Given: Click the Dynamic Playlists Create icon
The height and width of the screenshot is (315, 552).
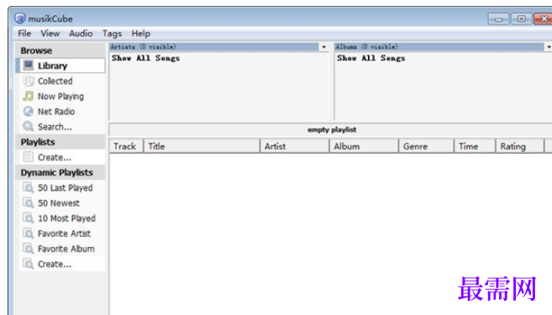Looking at the screenshot, I should (29, 264).
